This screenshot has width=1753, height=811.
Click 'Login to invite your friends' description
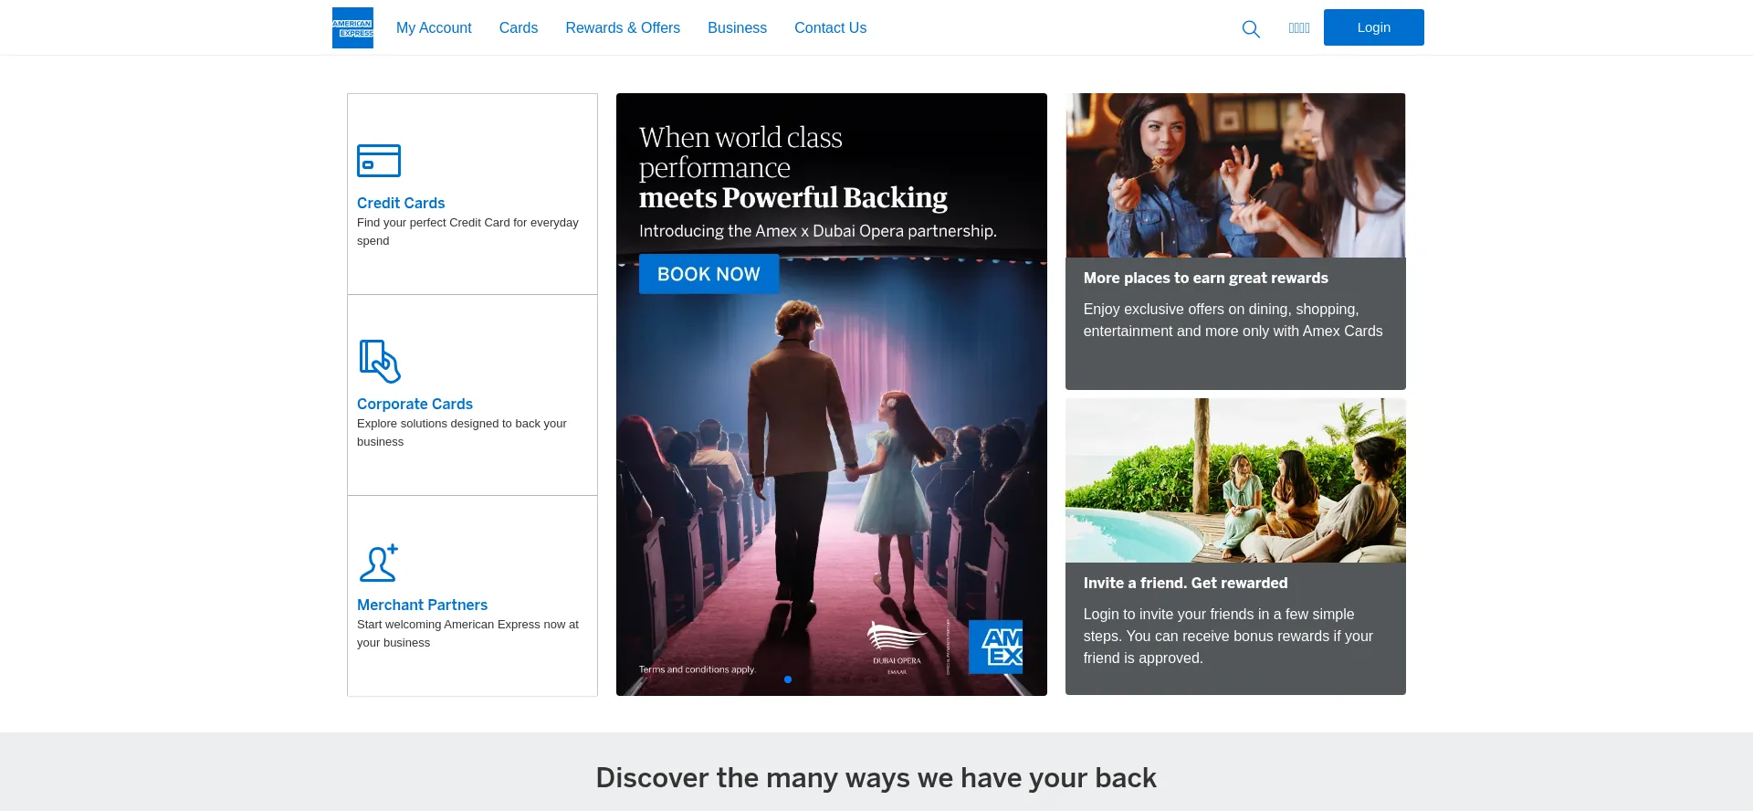click(1228, 637)
